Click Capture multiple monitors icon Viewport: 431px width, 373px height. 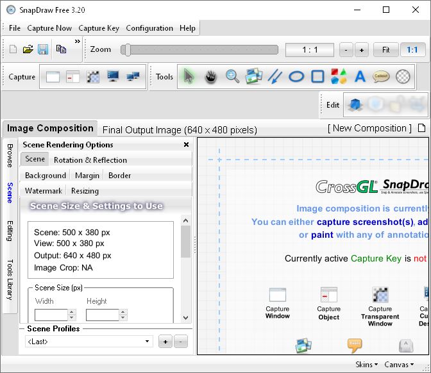point(133,76)
